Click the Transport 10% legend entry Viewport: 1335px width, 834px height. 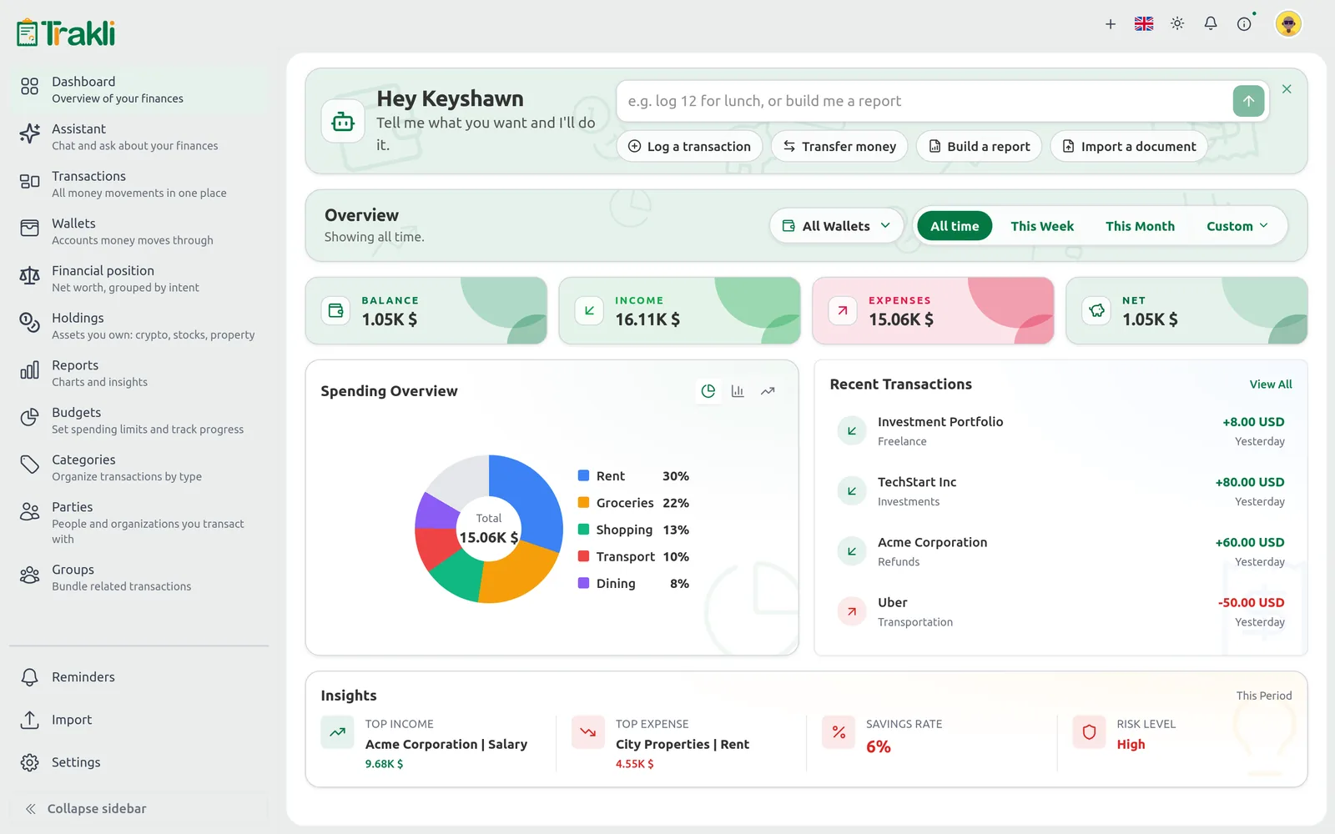pyautogui.click(x=633, y=556)
